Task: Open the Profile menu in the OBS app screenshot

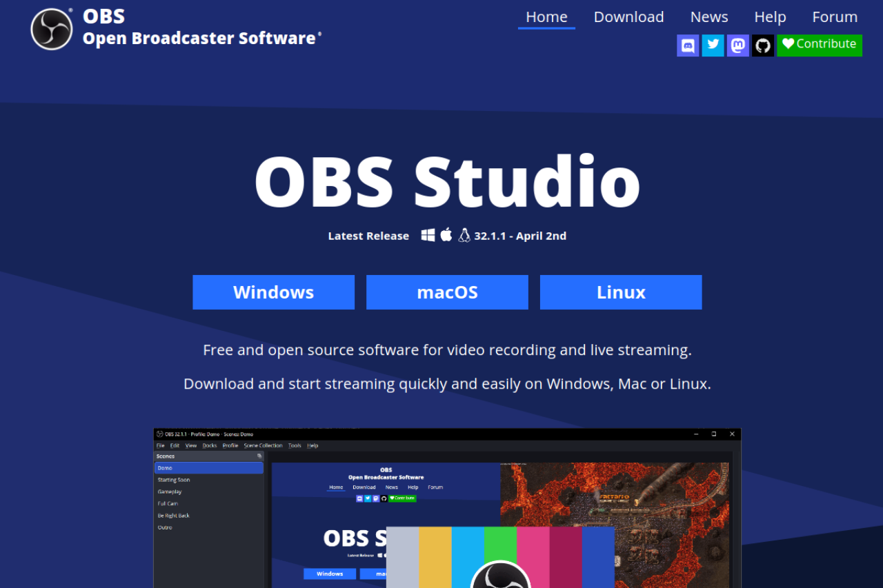Action: [230, 446]
